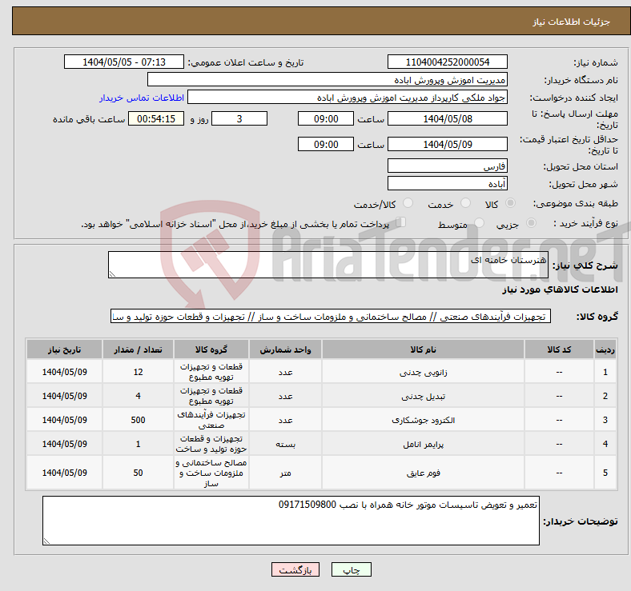Click the response deadline date 1404/05/08
Viewport: 631px width, 591px height.
(448, 118)
